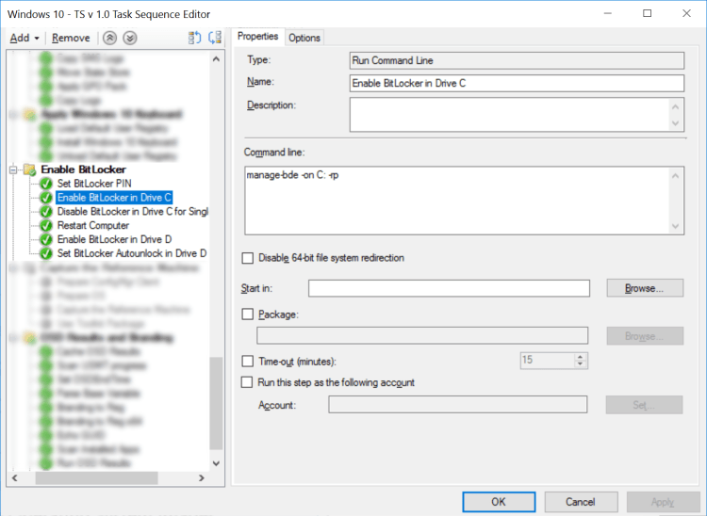This screenshot has height=516, width=707.
Task: Collapse the Enable BitLocker group
Action: click(14, 169)
